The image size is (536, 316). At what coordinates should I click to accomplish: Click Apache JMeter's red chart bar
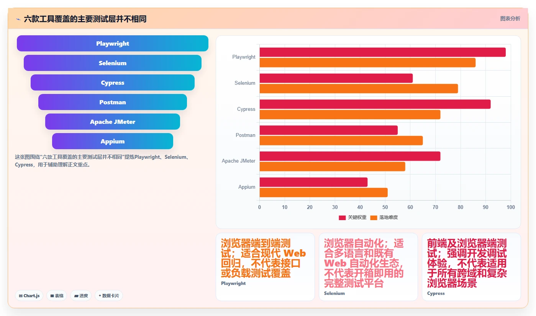(350, 156)
